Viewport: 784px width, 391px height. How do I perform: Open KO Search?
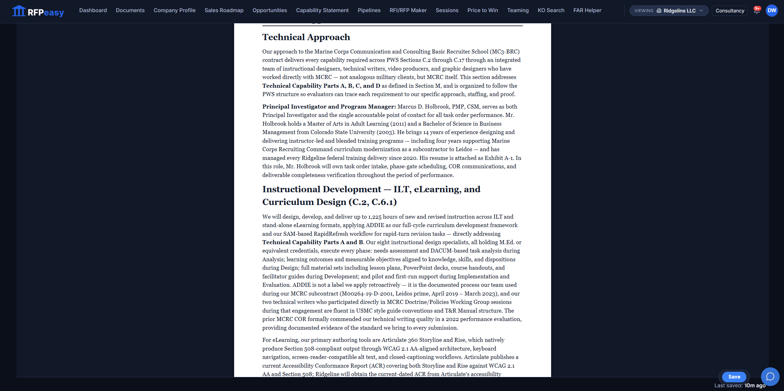[x=551, y=10]
